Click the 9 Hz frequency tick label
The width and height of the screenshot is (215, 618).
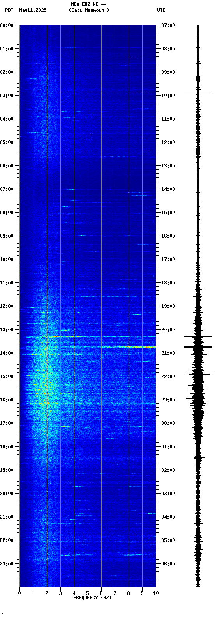point(142,593)
